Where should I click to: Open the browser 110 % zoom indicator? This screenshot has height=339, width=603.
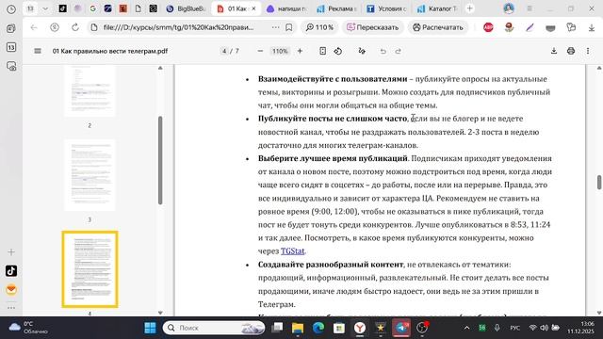point(319,27)
